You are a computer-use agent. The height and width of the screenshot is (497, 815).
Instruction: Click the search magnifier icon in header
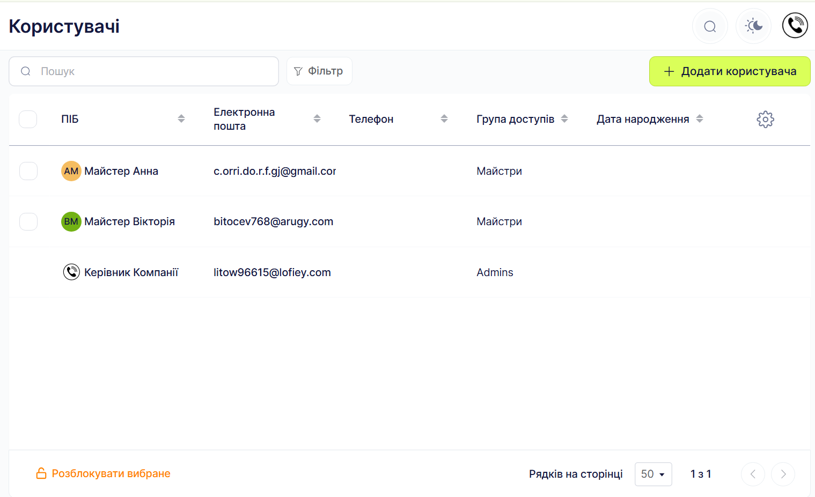click(710, 26)
